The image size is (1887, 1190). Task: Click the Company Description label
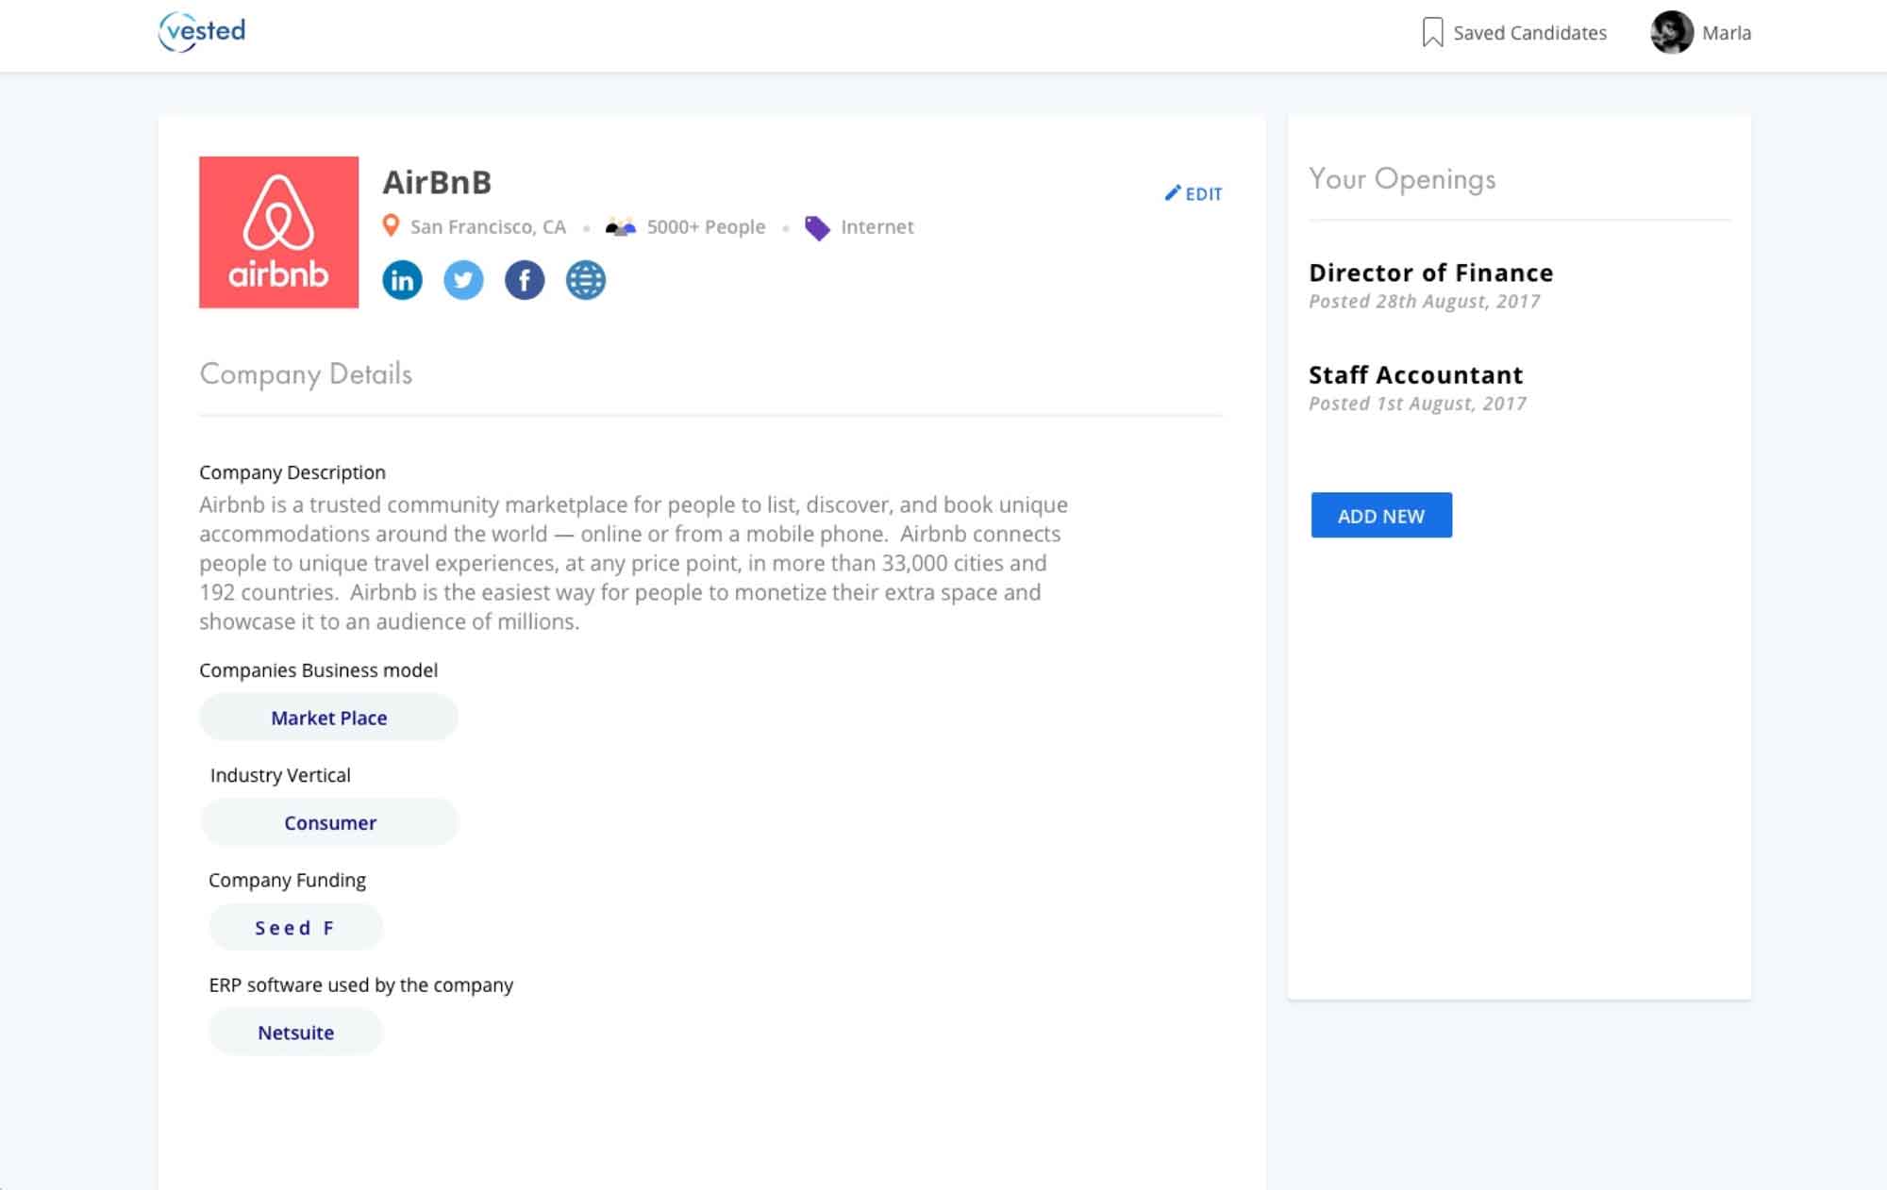coord(292,472)
